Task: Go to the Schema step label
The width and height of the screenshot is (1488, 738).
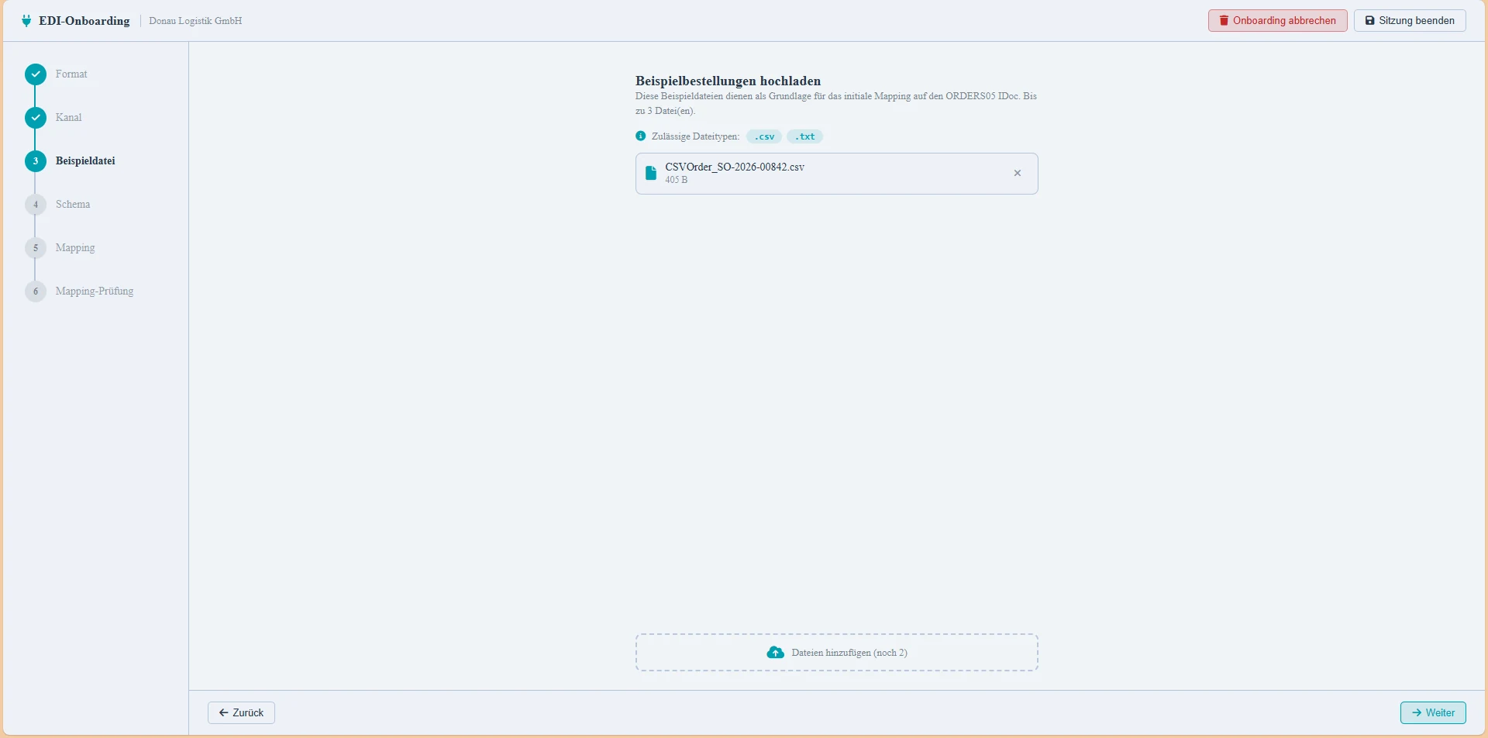Action: (73, 205)
